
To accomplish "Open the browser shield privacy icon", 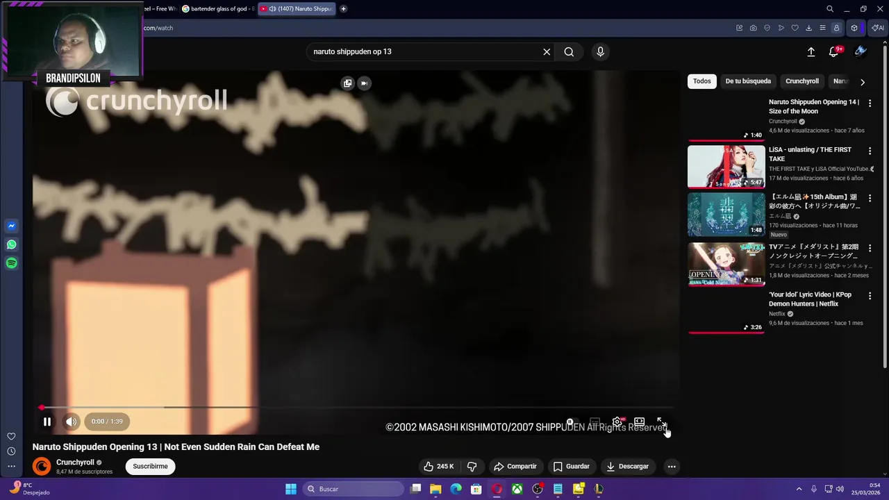I will click(767, 28).
